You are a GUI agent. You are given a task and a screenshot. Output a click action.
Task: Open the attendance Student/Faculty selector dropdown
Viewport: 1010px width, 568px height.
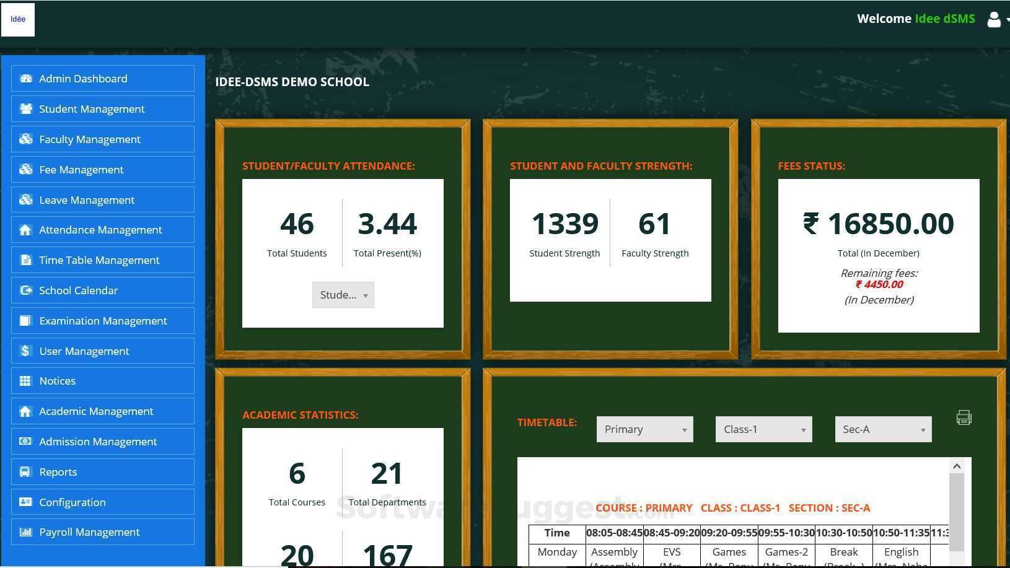click(343, 295)
